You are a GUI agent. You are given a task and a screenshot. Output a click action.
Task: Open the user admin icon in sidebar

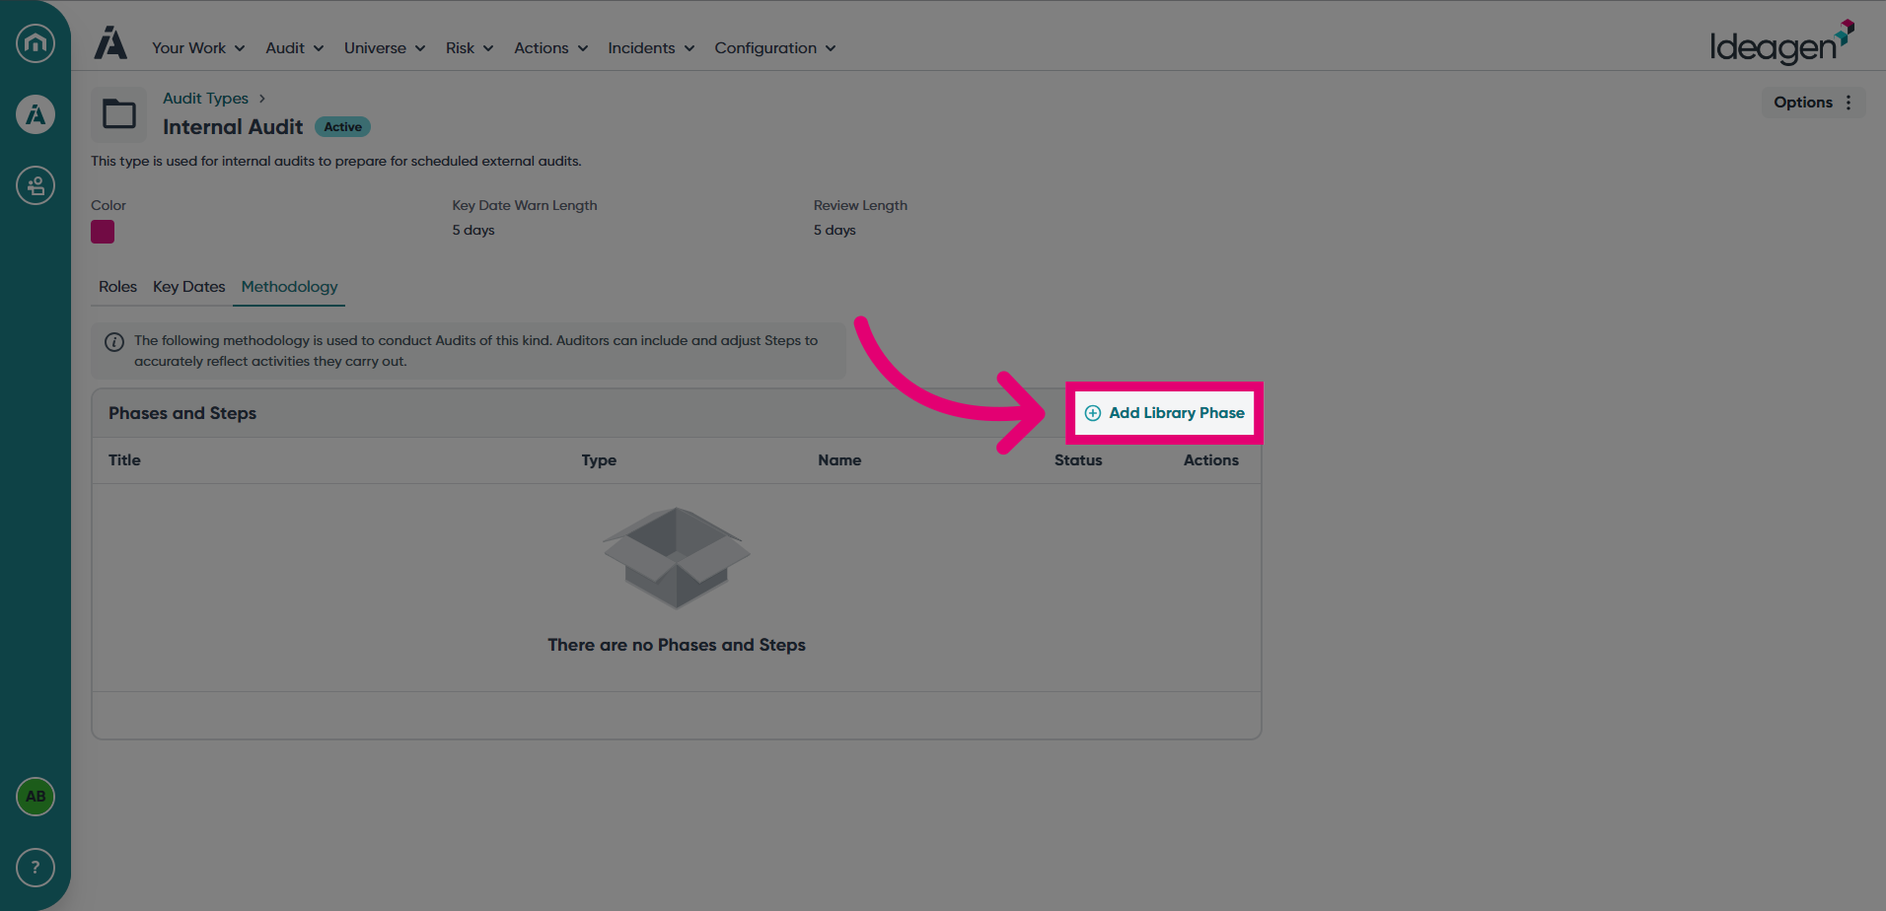click(36, 185)
